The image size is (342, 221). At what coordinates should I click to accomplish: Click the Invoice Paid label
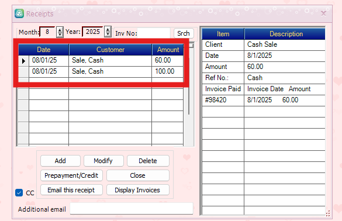223,89
